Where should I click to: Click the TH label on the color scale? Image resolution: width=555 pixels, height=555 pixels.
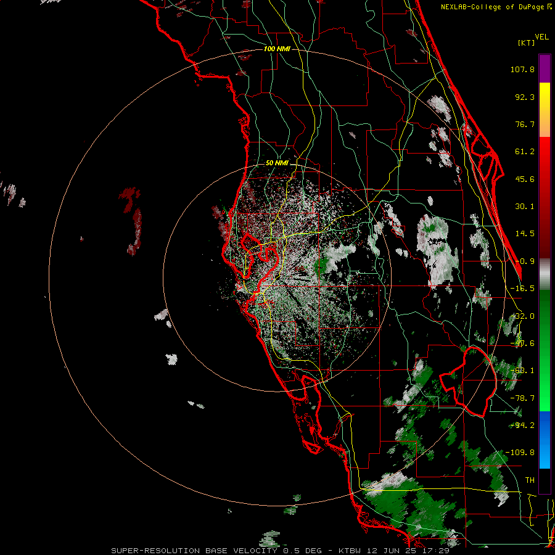[530, 480]
